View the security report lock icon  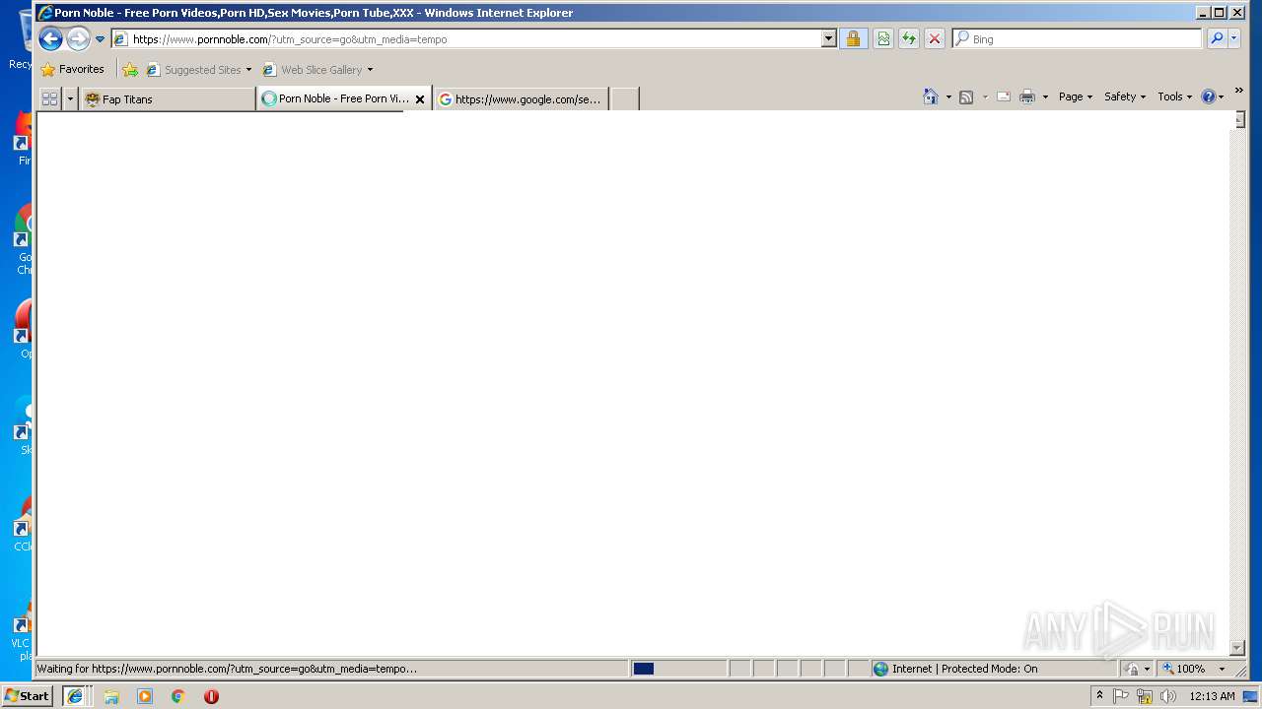[x=854, y=39]
